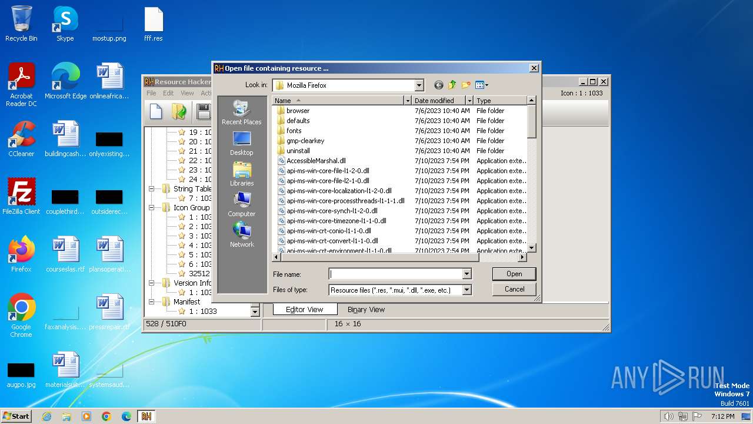The image size is (753, 424).
Task: Open Skype desktop shortcut
Action: [65, 24]
